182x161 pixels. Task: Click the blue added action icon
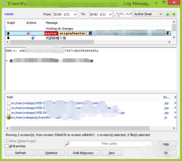tap(33, 38)
